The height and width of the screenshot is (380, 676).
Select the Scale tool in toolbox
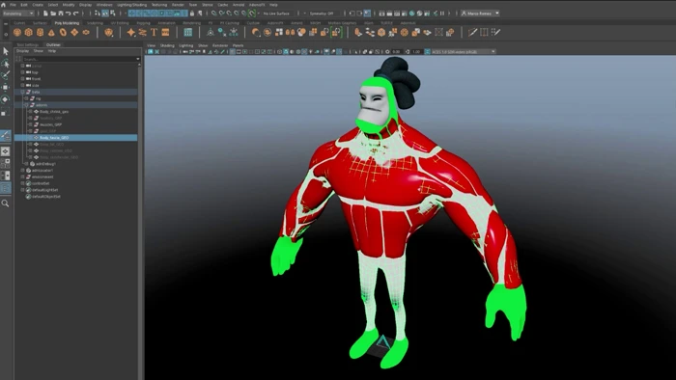pyautogui.click(x=6, y=112)
